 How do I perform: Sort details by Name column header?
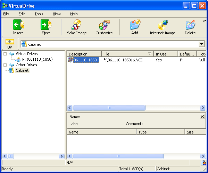102,132
